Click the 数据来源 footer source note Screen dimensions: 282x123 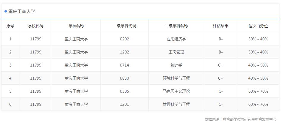pyautogui.click(x=241, y=119)
